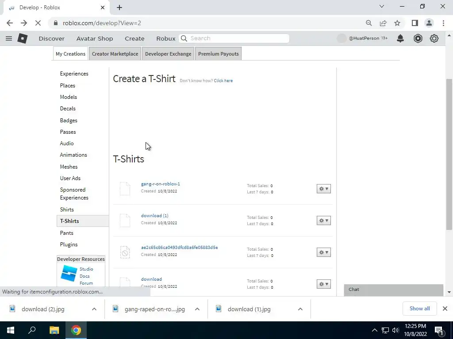Show hidden system tray icons
This screenshot has width=453, height=339.
[x=374, y=330]
